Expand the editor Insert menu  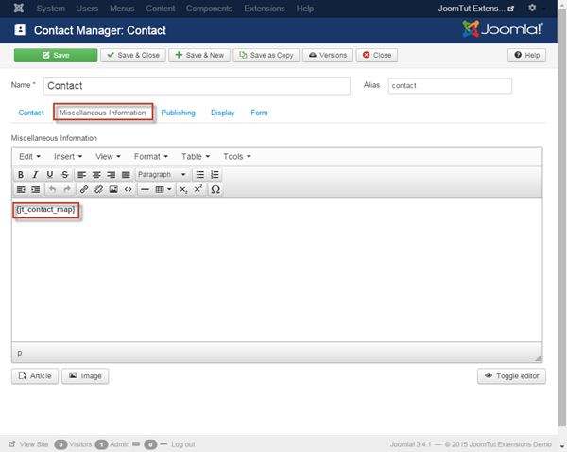click(68, 157)
